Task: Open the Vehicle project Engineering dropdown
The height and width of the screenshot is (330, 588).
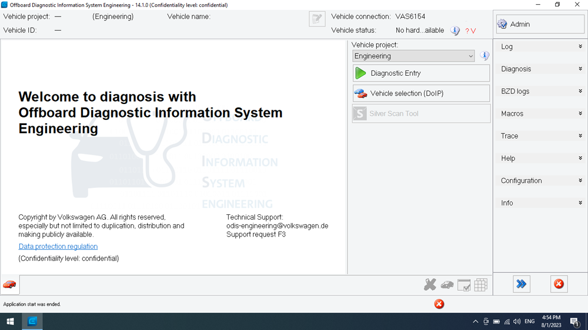Action: [x=413, y=56]
